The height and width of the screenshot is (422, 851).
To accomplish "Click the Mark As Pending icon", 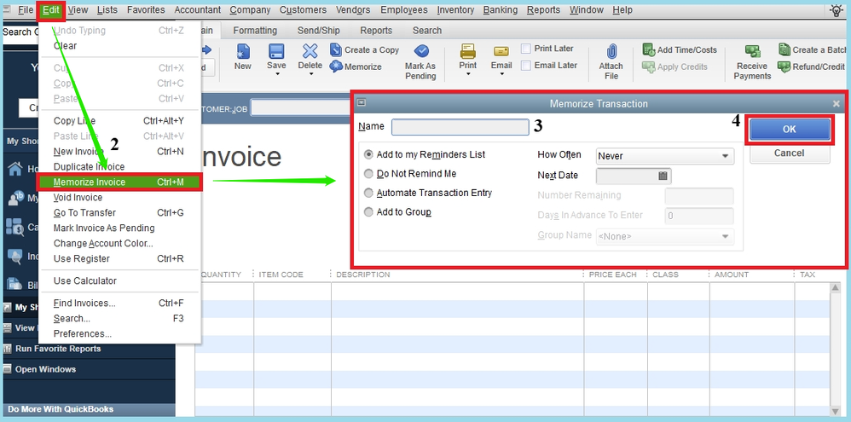I will (x=421, y=51).
